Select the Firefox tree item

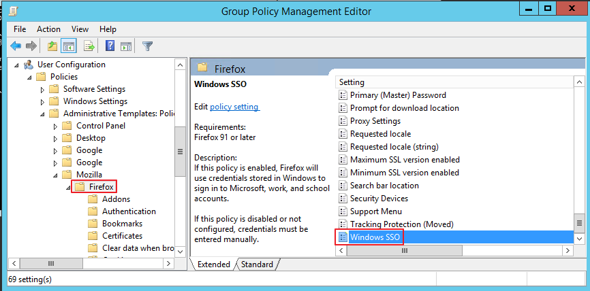[x=102, y=186]
